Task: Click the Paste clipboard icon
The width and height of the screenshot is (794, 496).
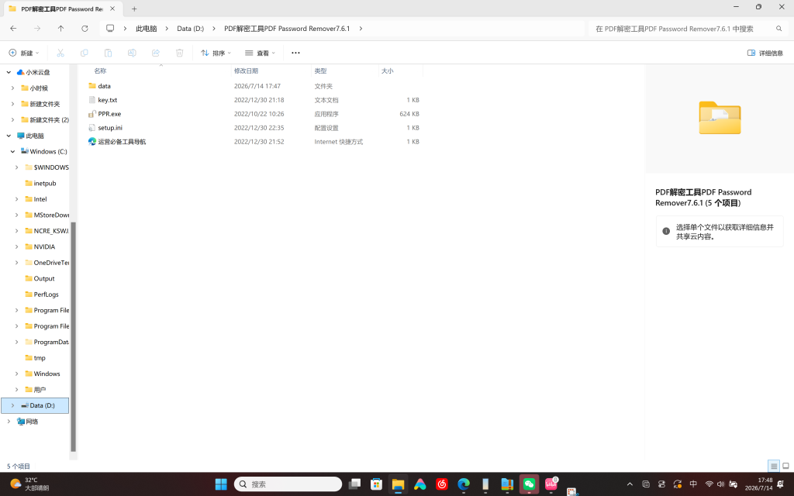Action: pyautogui.click(x=108, y=53)
